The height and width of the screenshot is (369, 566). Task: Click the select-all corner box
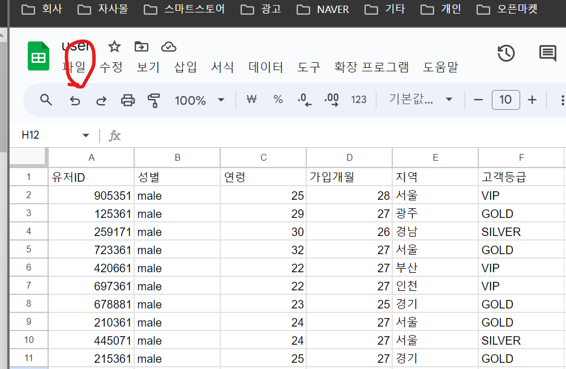coord(28,157)
